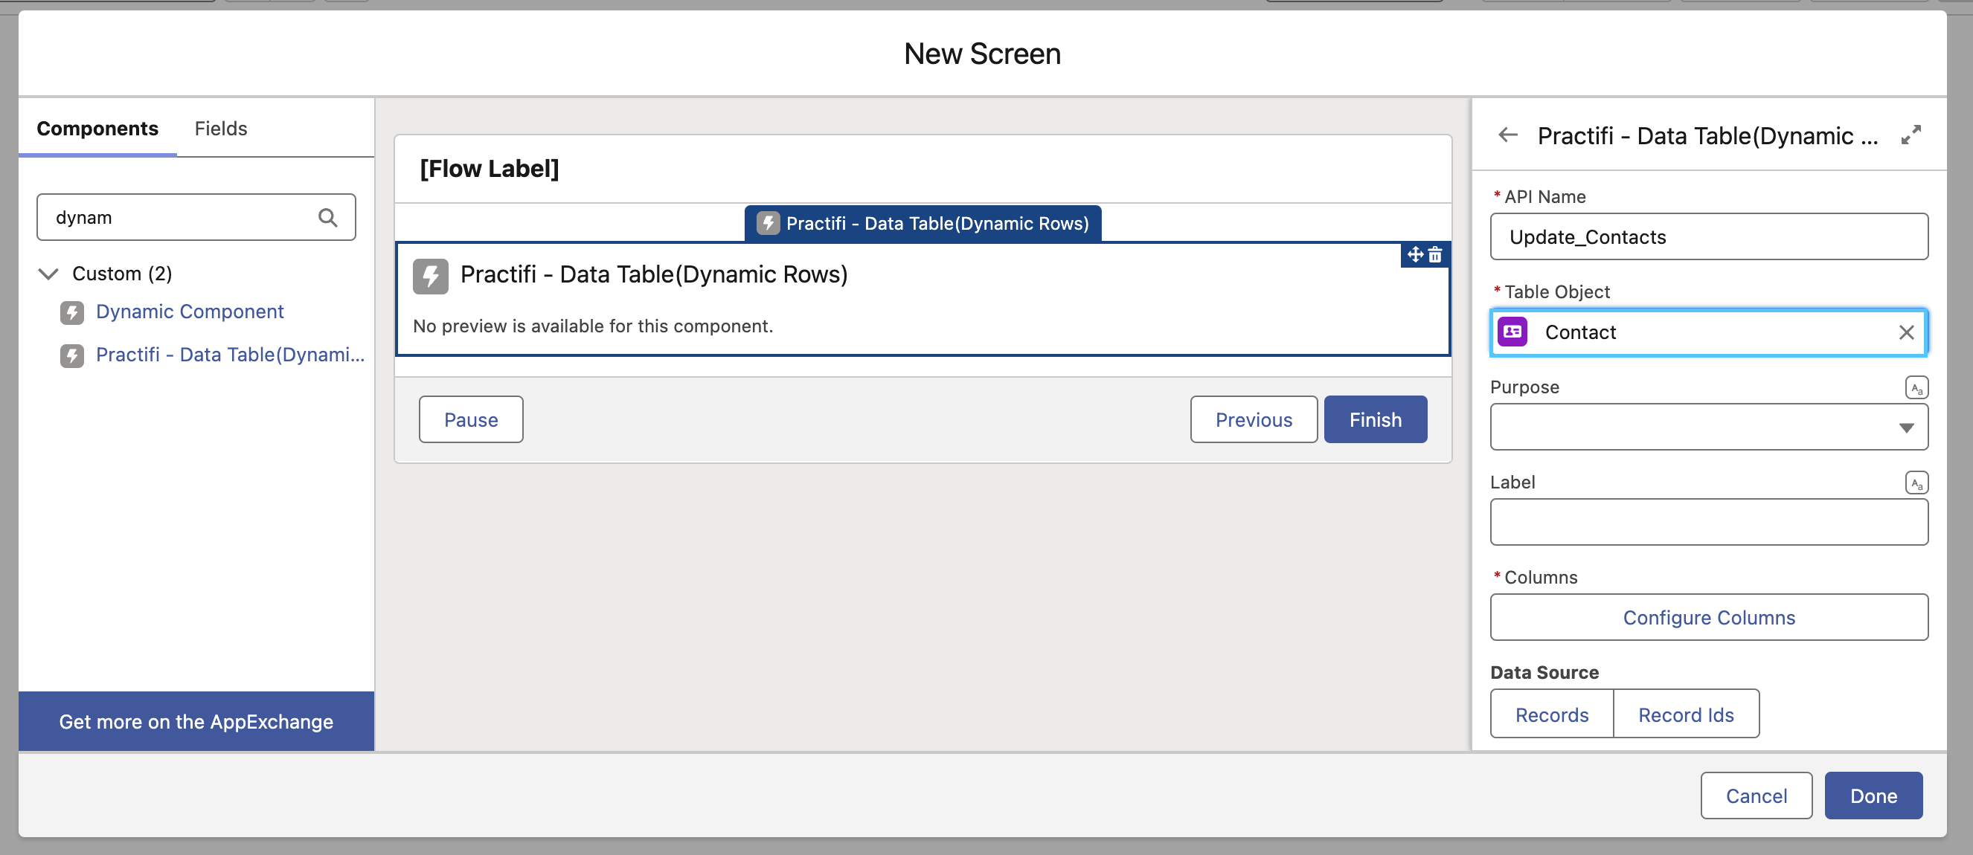Image resolution: width=1973 pixels, height=855 pixels.
Task: Click the Dynamic Component lightning icon
Action: click(x=72, y=312)
